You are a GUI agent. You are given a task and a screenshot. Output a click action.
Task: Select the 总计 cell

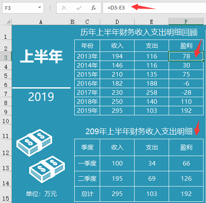[x=87, y=194]
